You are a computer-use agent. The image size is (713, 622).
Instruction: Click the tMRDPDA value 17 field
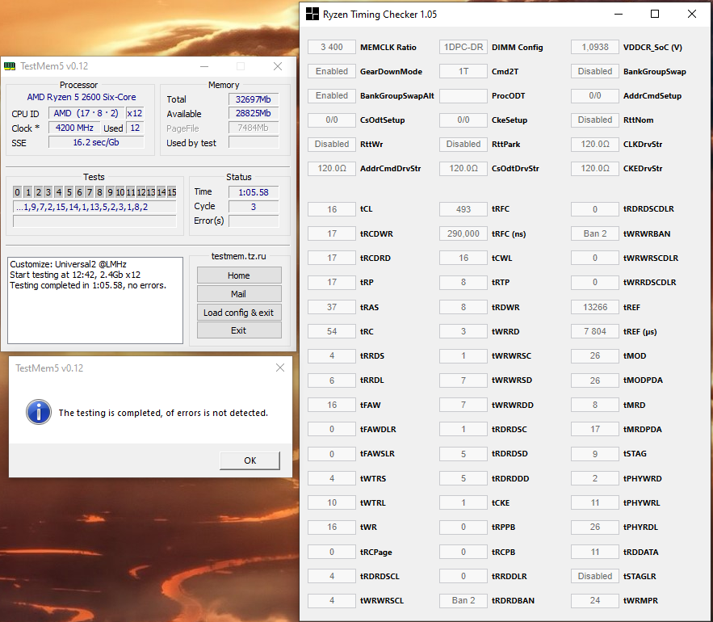click(x=595, y=429)
